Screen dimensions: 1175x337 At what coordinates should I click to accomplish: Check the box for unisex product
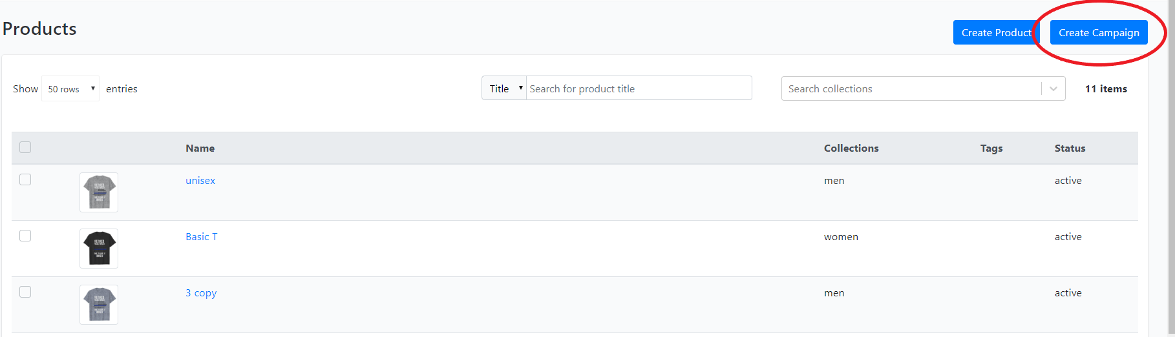point(25,179)
